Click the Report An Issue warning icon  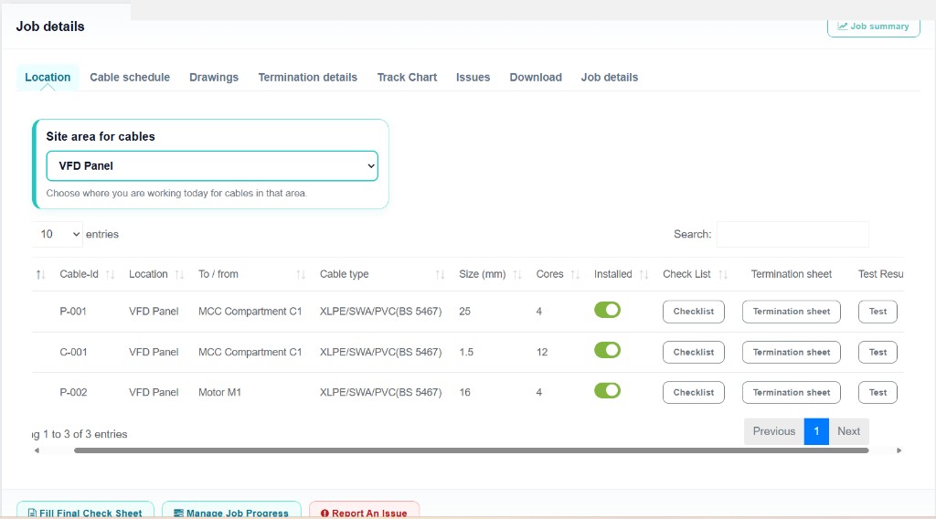[324, 514]
